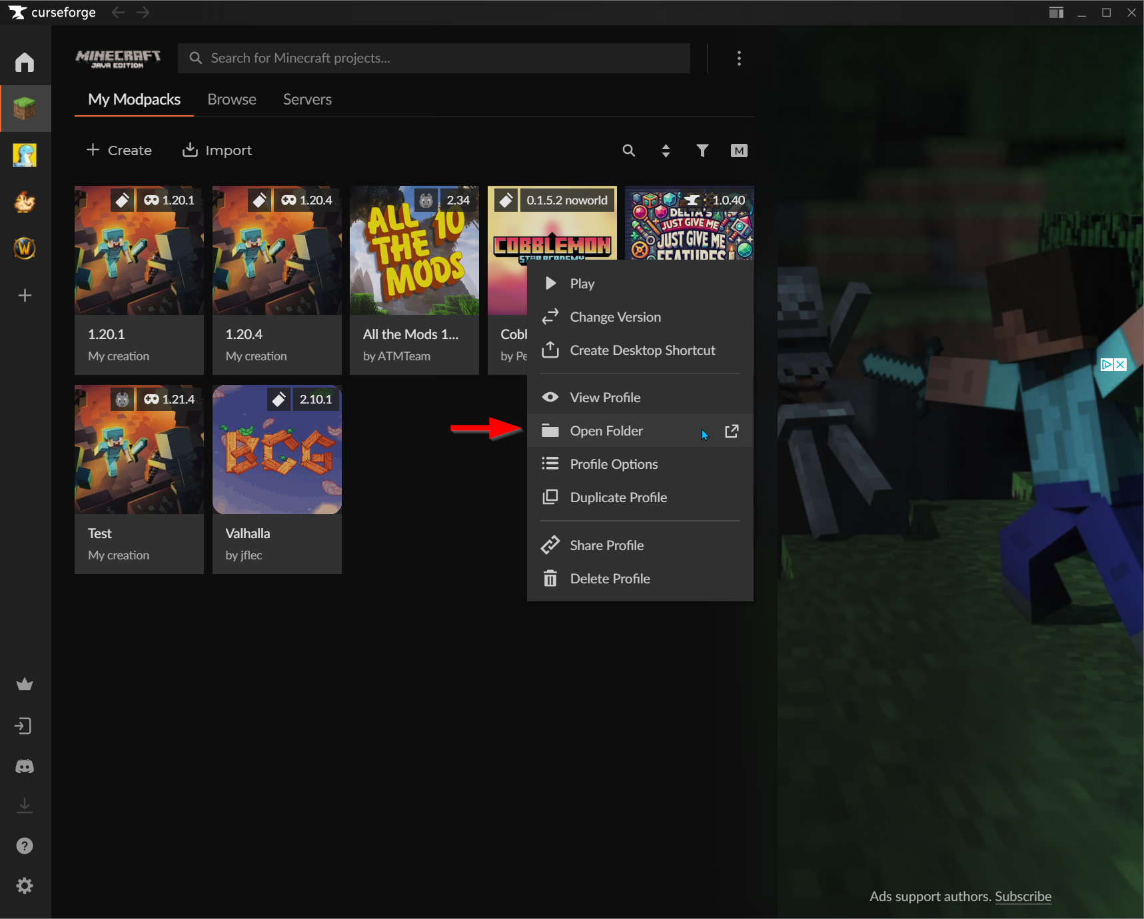Open the three-dot more options menu
Viewport: 1144px width, 919px height.
739,59
